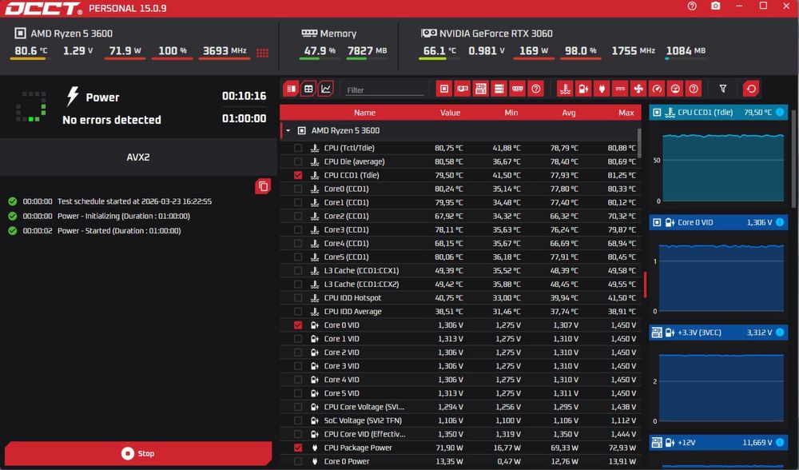Select the +3.3V (3VCC) graph header
Screen dimensions: 799x470
718,333
